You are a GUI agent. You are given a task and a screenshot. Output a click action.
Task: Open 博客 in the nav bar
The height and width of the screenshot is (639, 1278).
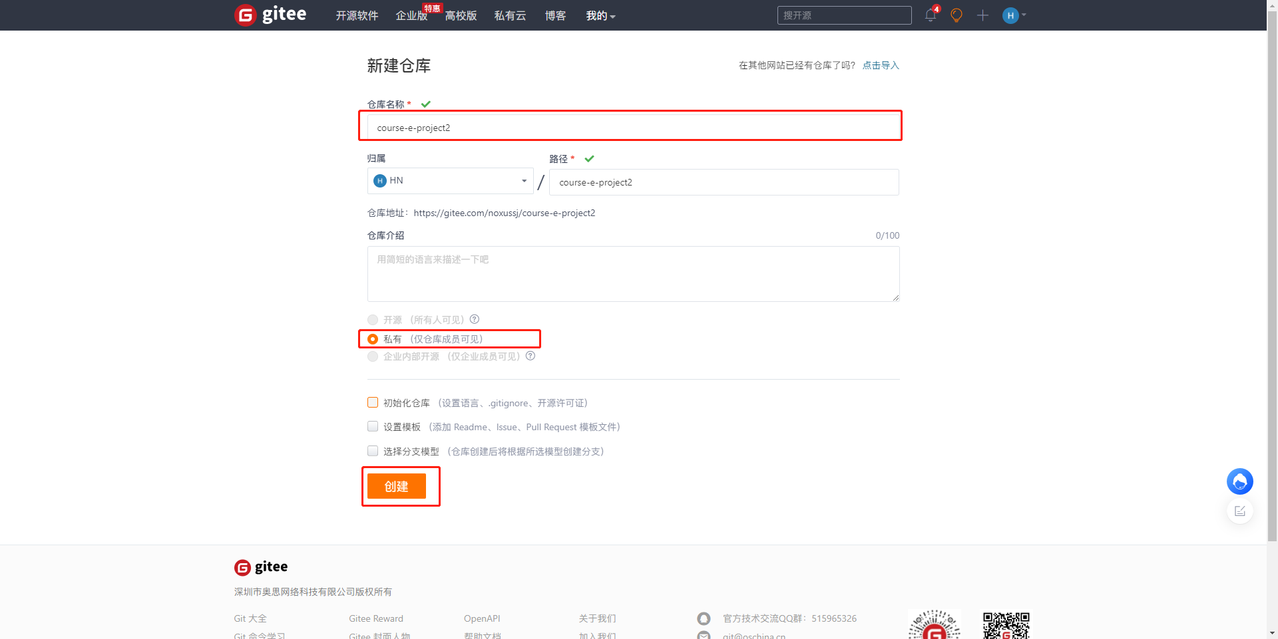click(x=555, y=15)
